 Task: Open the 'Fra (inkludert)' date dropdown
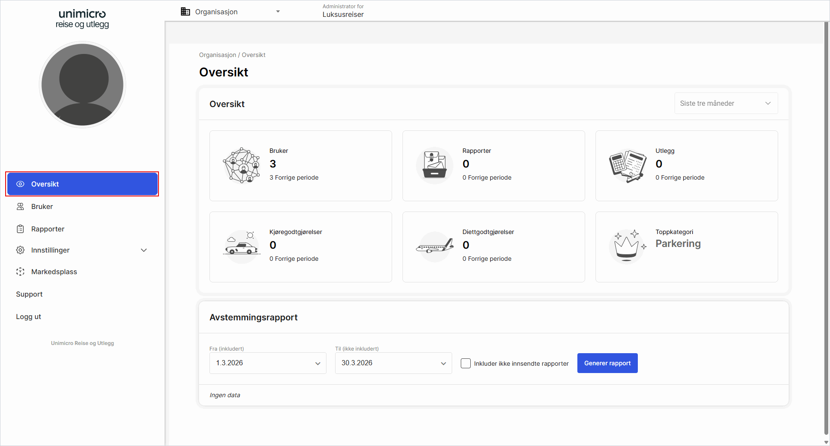tap(268, 363)
